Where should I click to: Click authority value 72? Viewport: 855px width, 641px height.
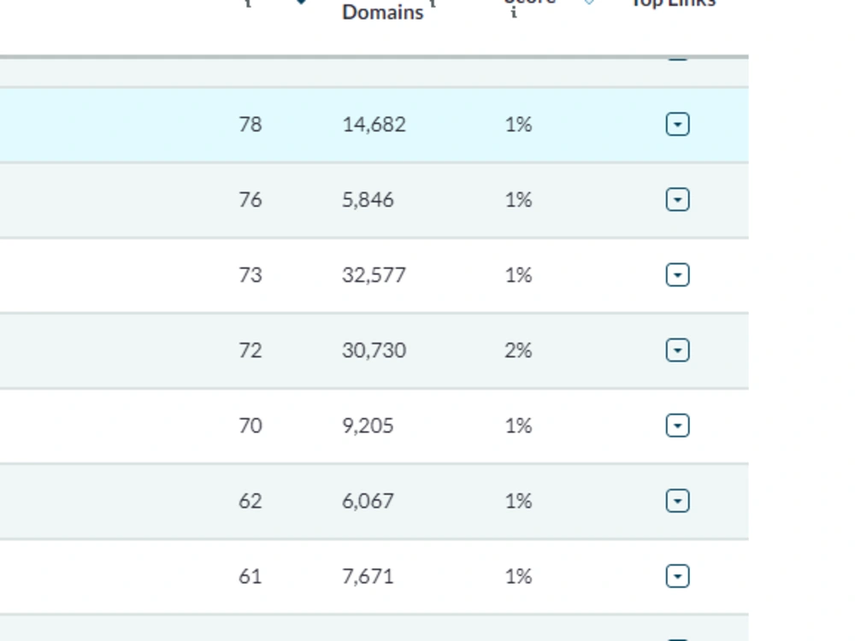251,350
